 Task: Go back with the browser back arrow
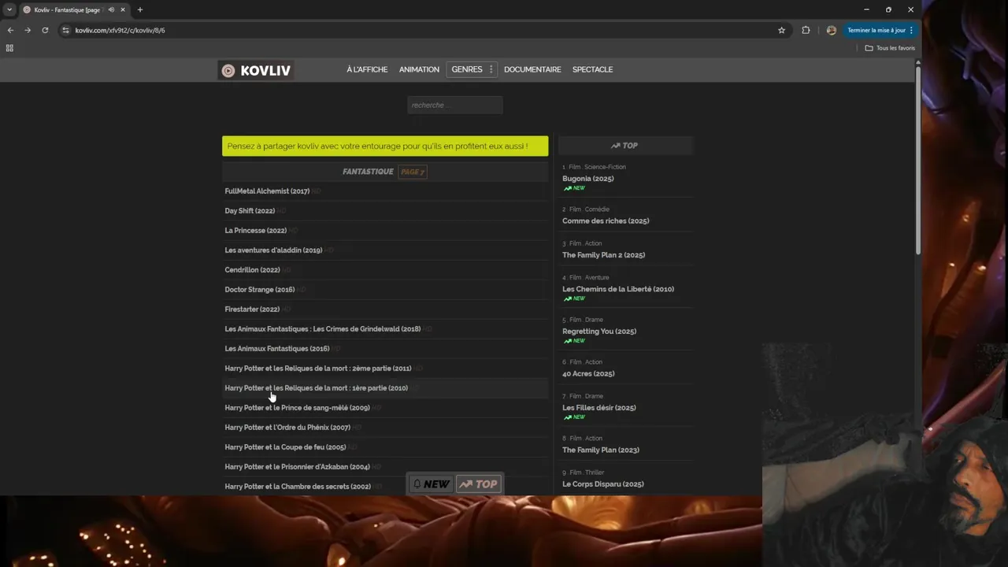point(10,30)
